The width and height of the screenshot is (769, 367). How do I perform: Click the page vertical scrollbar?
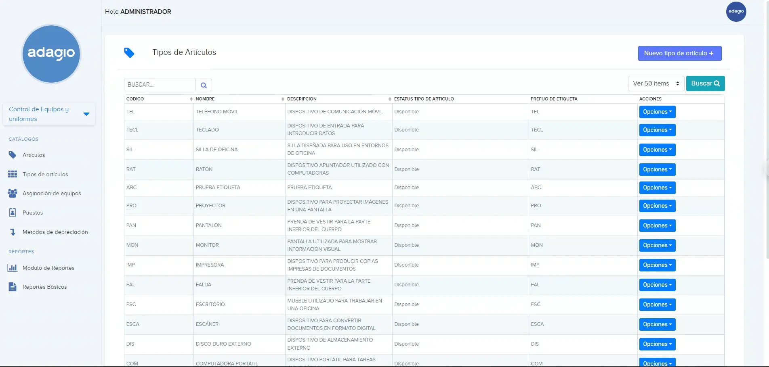click(x=767, y=129)
